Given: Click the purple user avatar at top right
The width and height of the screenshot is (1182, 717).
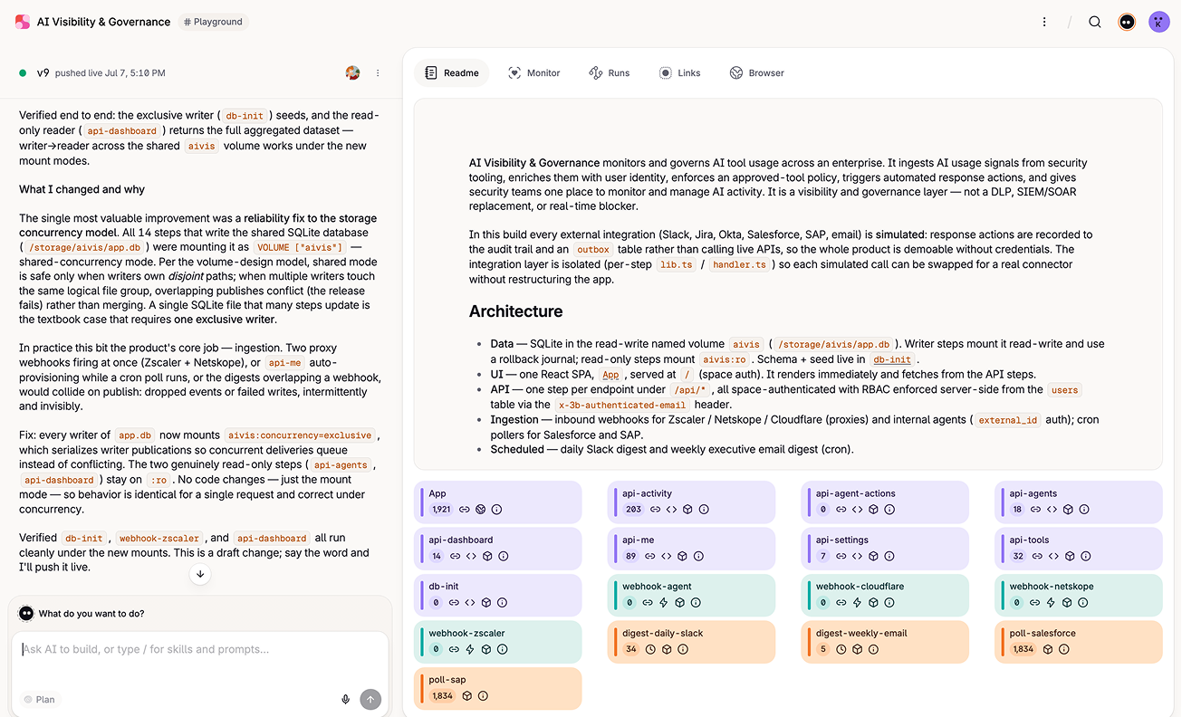Looking at the screenshot, I should [x=1158, y=22].
